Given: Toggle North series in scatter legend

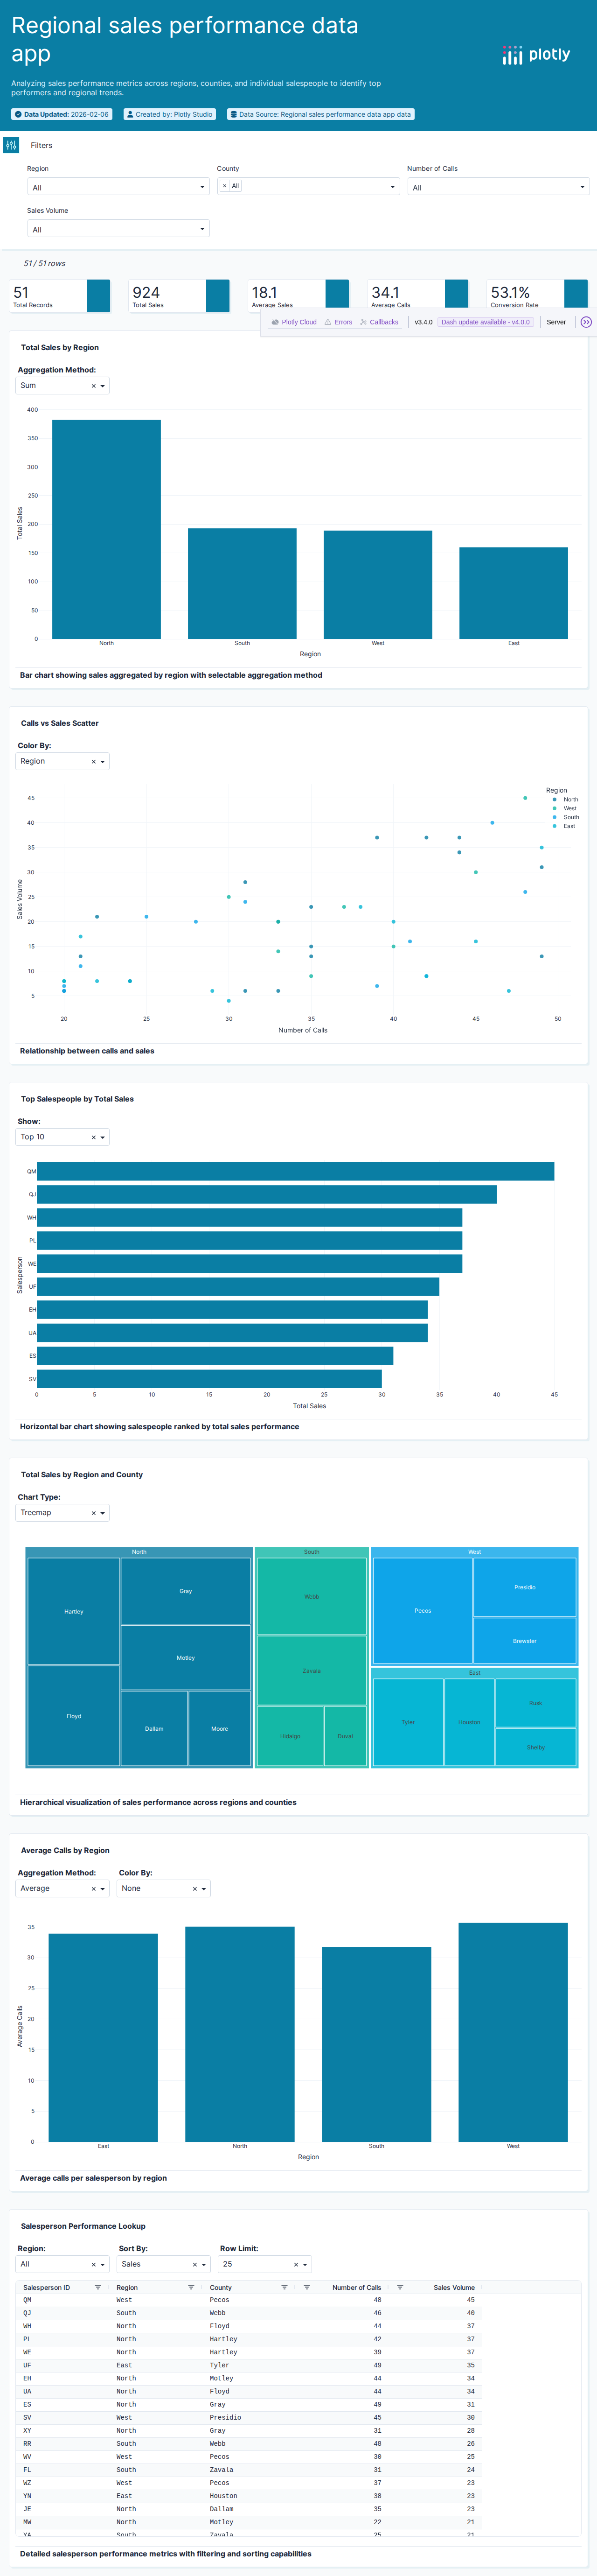Looking at the screenshot, I should (565, 799).
